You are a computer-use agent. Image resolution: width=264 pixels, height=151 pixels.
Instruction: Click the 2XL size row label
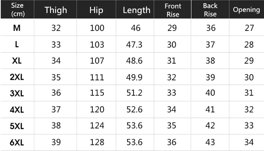(17, 77)
